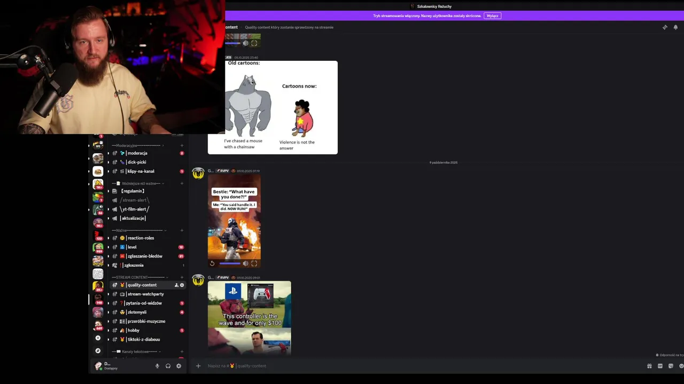Expand threads arrow beside hobby channel

(108, 331)
